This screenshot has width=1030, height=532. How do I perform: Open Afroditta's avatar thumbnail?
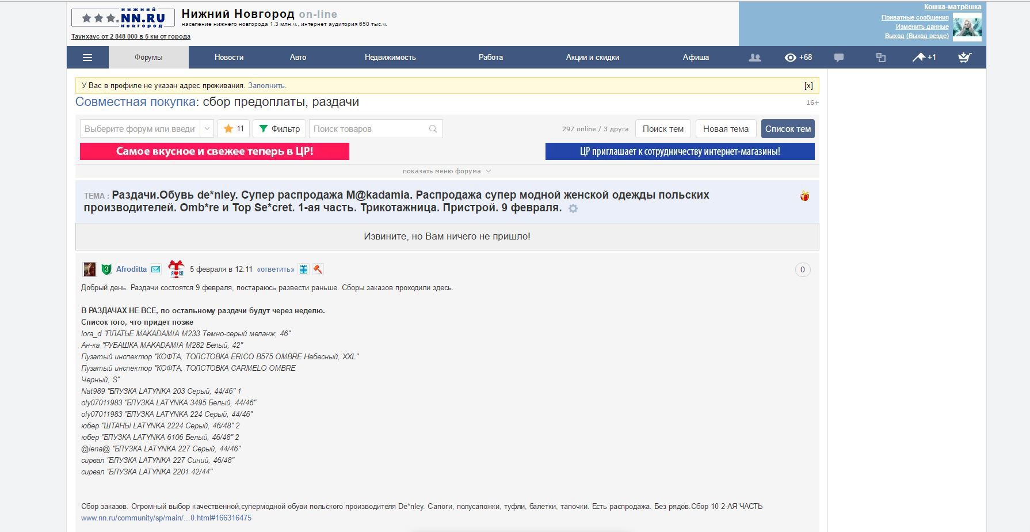click(89, 269)
